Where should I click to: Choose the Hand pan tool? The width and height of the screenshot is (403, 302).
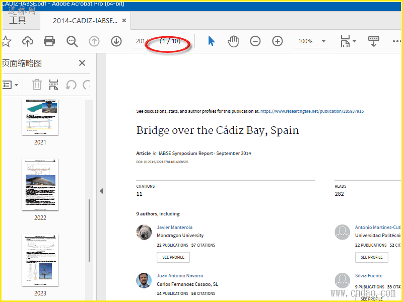click(233, 41)
